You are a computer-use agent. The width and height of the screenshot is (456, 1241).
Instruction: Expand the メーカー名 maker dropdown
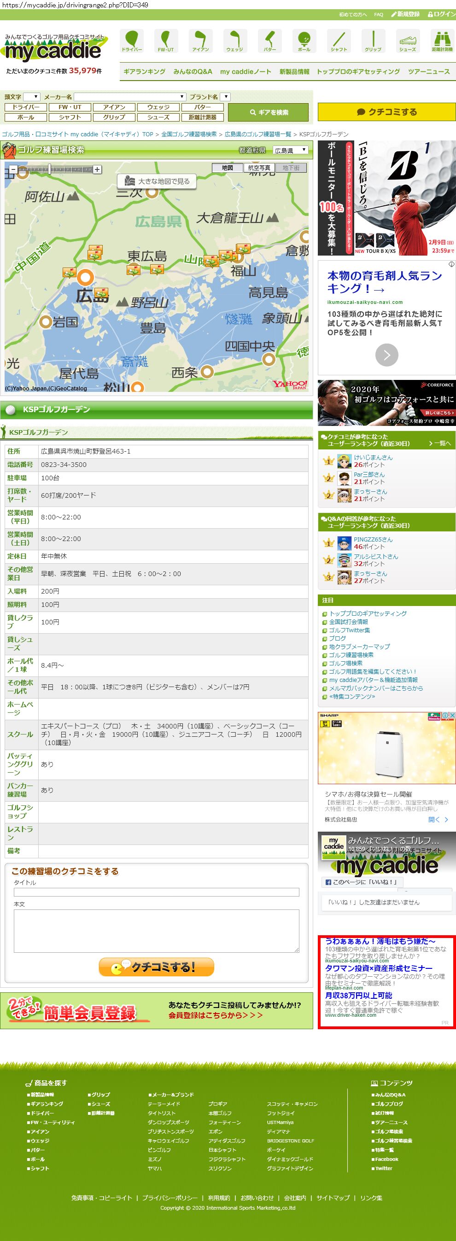click(x=130, y=97)
